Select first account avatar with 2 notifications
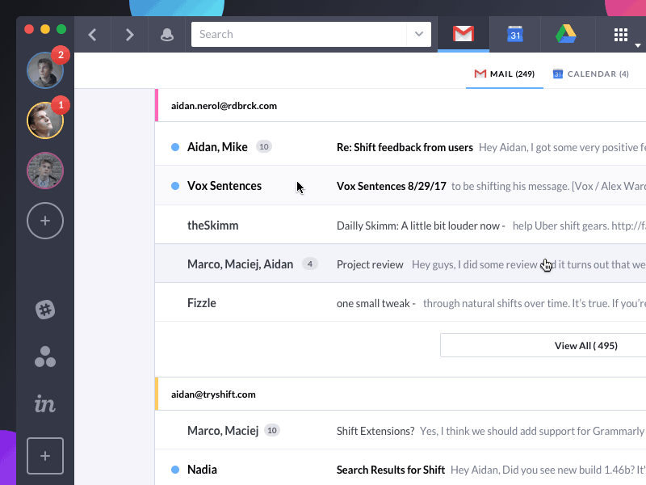Image resolution: width=646 pixels, height=485 pixels. 45,70
